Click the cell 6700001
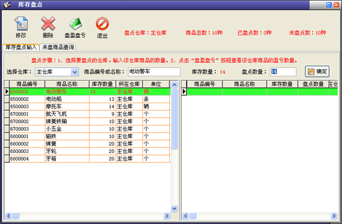Viewport: 342px width, 224px height. 27,114
